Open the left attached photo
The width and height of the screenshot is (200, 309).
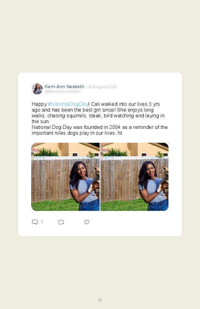pyautogui.click(x=65, y=177)
